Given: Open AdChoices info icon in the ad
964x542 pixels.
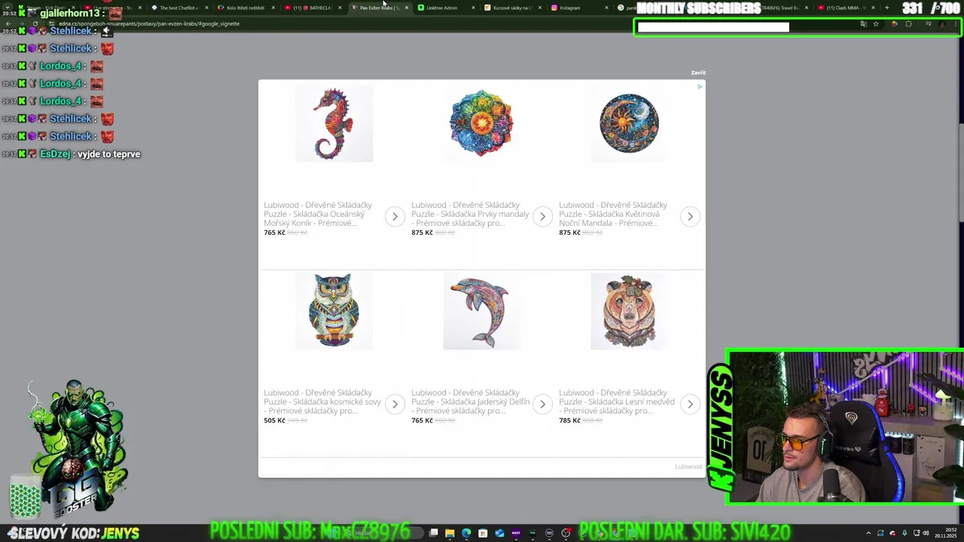Looking at the screenshot, I should click(700, 87).
